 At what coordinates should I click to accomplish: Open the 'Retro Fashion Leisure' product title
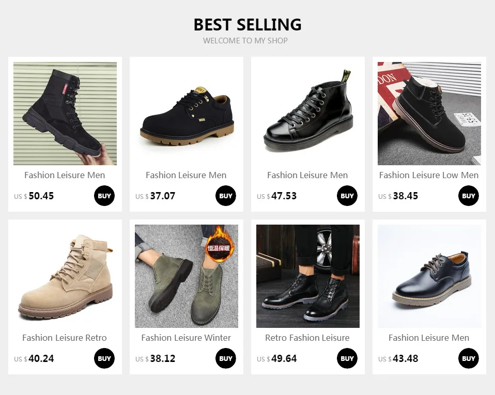(307, 338)
